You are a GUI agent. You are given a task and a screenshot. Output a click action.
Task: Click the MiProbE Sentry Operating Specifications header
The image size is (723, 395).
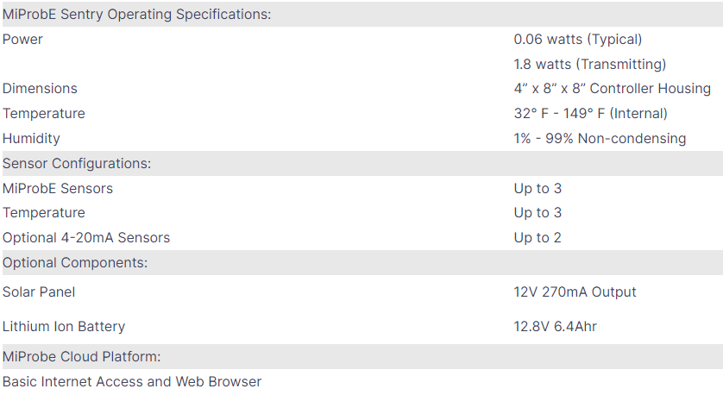coord(137,15)
